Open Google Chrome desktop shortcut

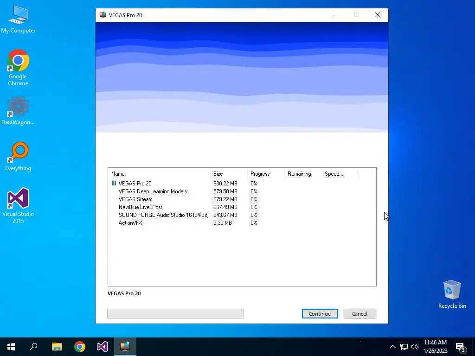[x=18, y=68]
